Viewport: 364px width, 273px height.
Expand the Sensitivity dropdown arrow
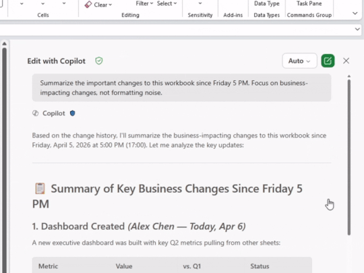[x=200, y=3]
